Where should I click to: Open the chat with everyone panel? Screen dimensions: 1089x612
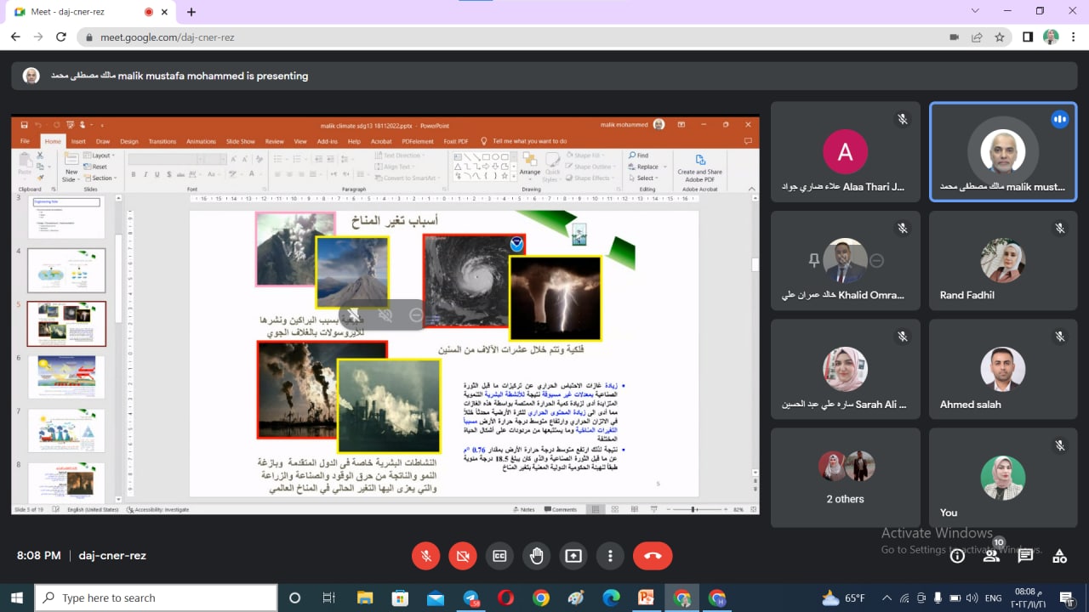click(1025, 556)
